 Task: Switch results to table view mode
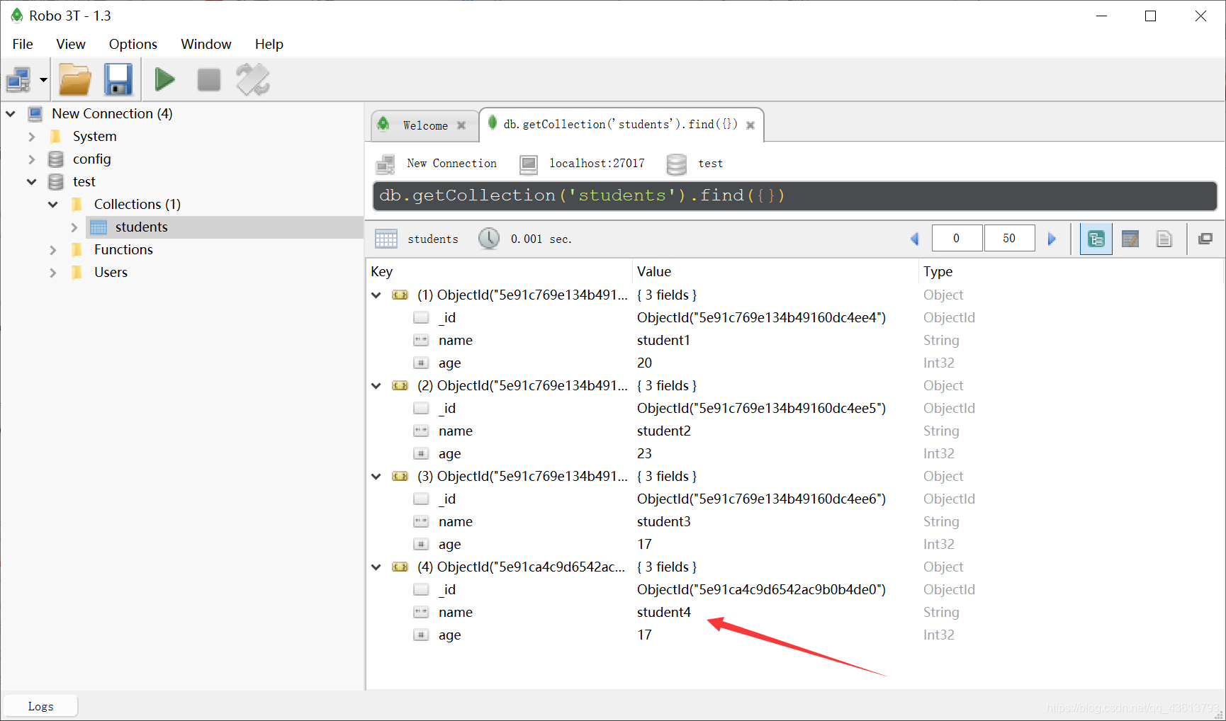[1130, 239]
